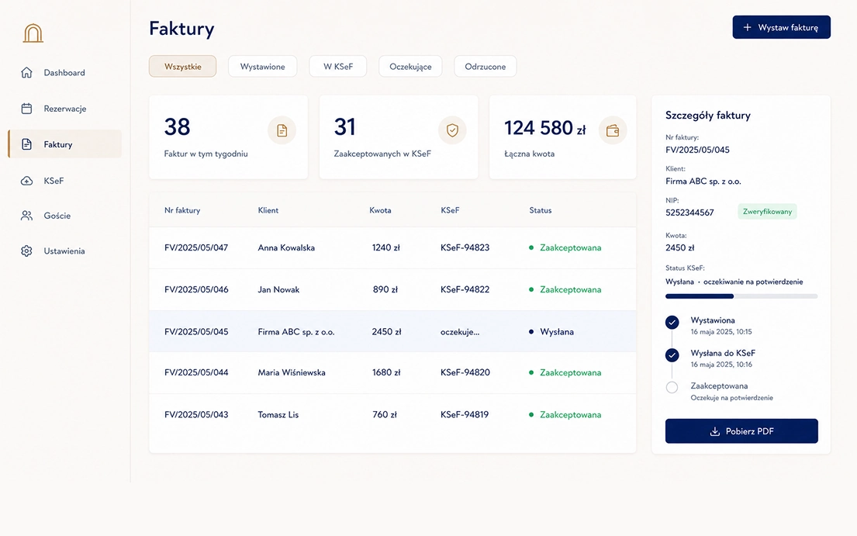Switch to the W KSeF filter

[x=338, y=66]
